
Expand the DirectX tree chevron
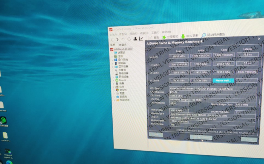113,80
